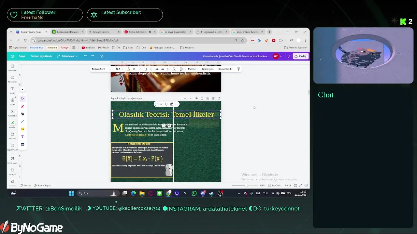417x234 pixels.
Task: Toggle underline formatting for the heading
Action: coord(146,69)
